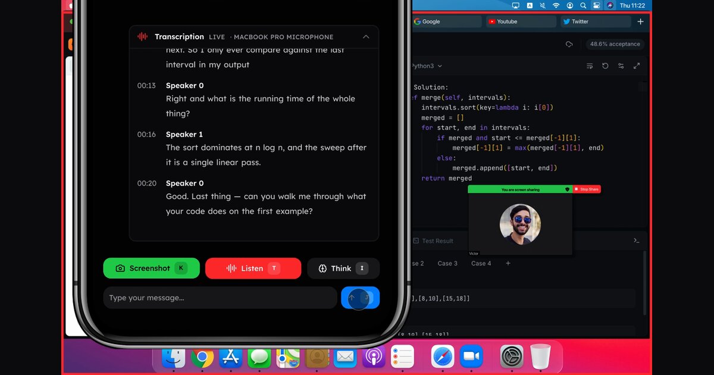Open the AirPlay screen mirroring menu bar icon
The width and height of the screenshot is (714, 375).
(515, 5)
